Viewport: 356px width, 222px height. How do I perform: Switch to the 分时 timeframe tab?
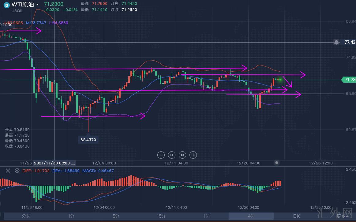26,216
